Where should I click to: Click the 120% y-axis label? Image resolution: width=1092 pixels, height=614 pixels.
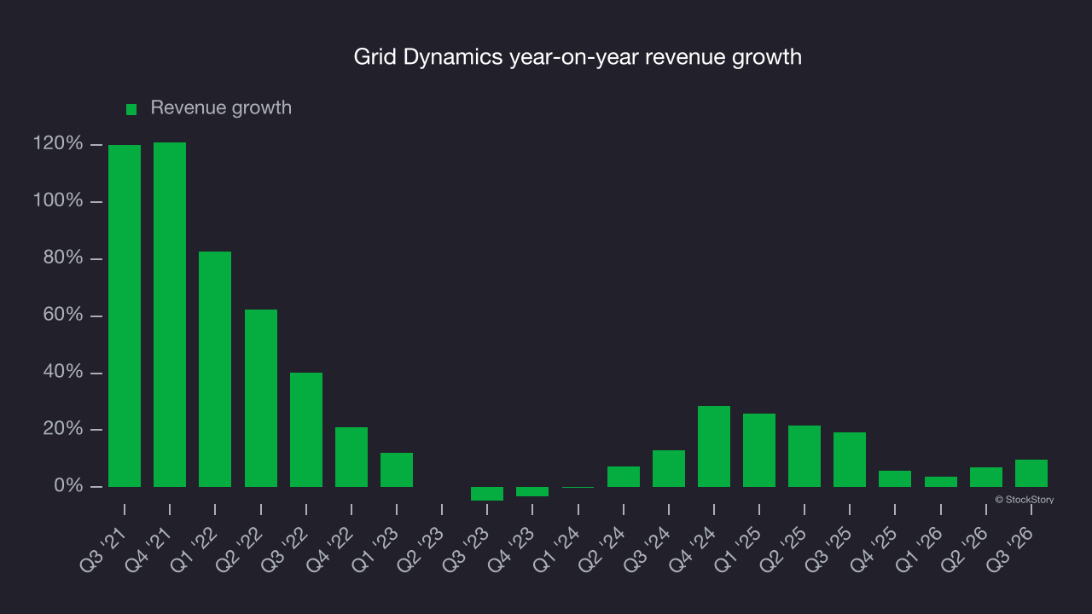(x=58, y=144)
